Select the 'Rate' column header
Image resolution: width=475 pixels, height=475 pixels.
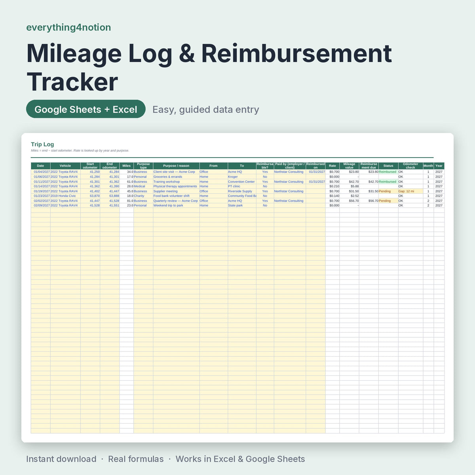(332, 166)
